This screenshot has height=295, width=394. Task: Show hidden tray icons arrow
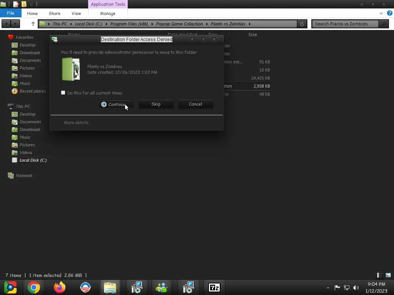pyautogui.click(x=328, y=288)
